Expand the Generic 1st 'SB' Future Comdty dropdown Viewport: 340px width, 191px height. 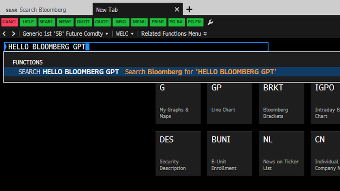point(65,34)
